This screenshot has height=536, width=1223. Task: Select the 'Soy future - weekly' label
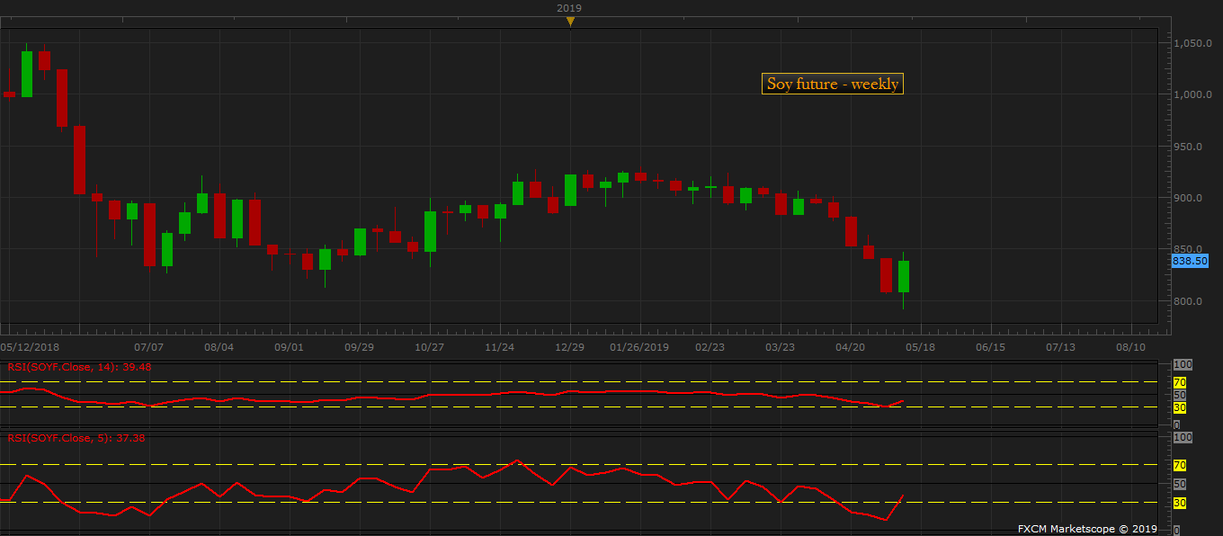click(x=832, y=84)
